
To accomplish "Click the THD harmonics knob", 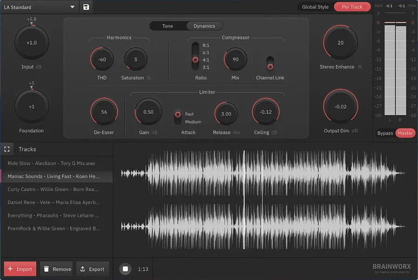I will 102,59.
